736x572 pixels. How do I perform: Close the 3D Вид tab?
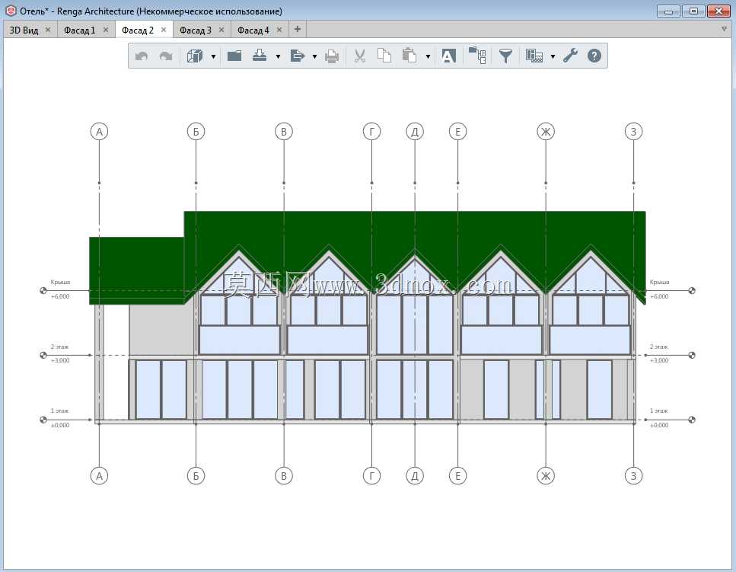pyautogui.click(x=48, y=30)
